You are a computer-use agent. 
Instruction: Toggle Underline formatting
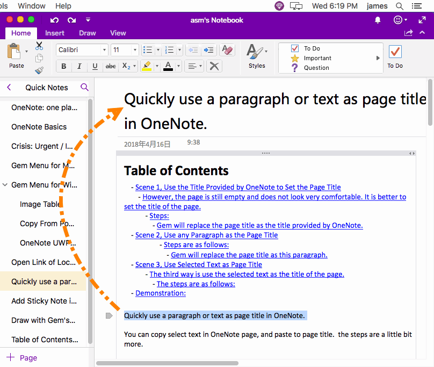[x=95, y=66]
